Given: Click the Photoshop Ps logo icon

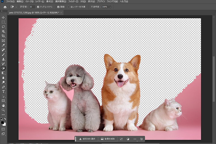Looking at the screenshot, I should (2, 1).
